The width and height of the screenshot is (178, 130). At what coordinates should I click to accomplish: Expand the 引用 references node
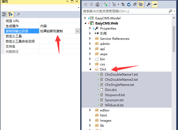pyautogui.click(x=90, y=33)
